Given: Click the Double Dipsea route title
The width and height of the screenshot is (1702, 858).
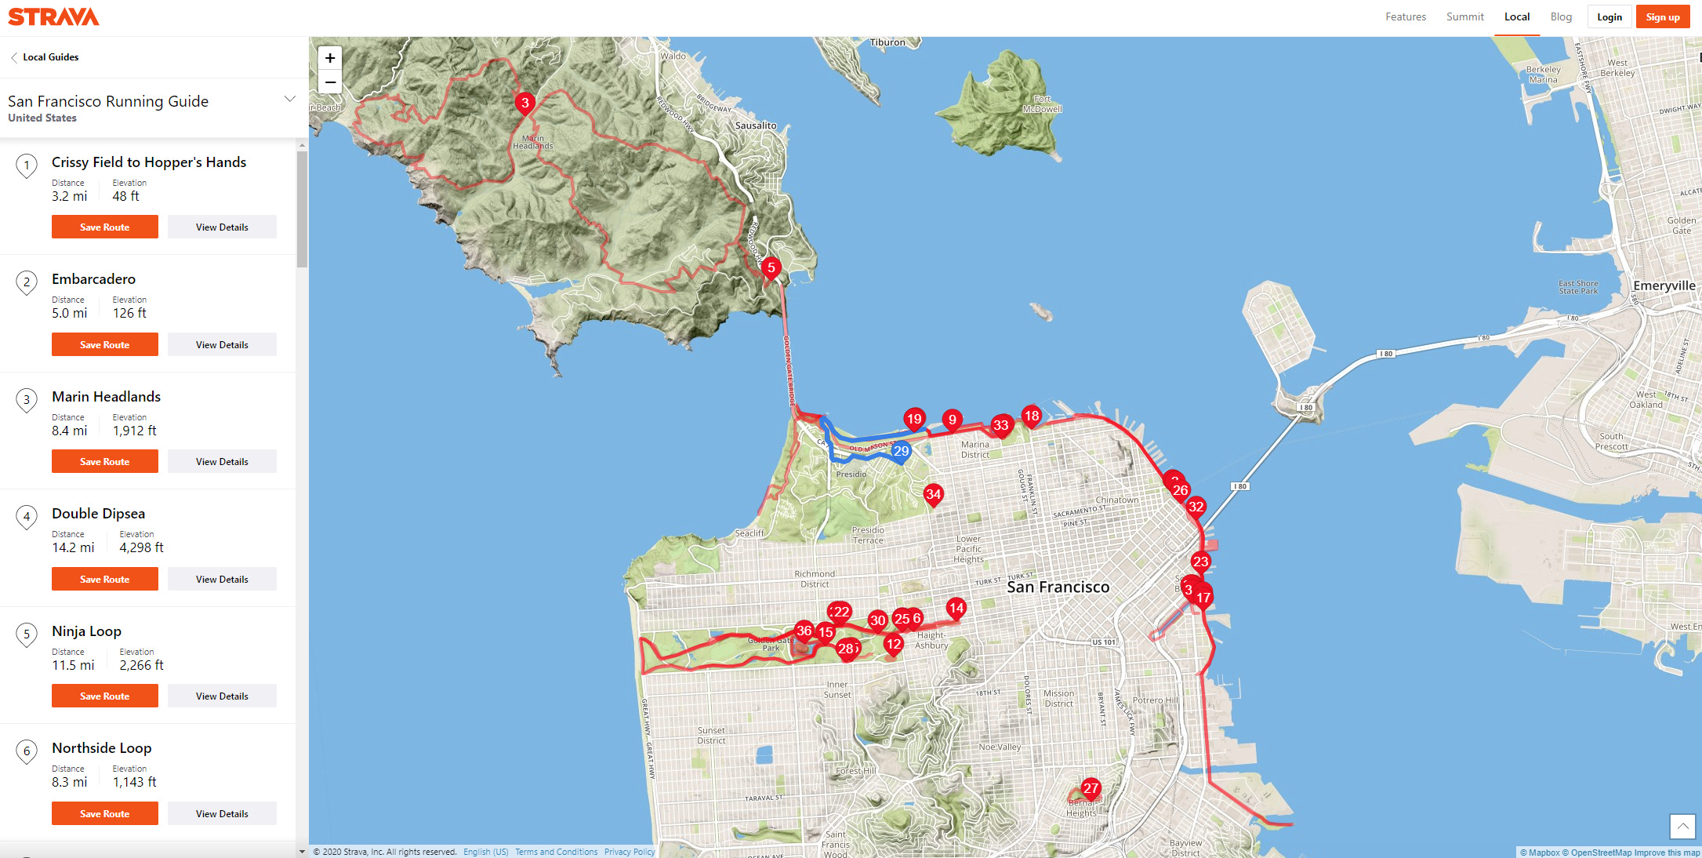Looking at the screenshot, I should click(98, 514).
